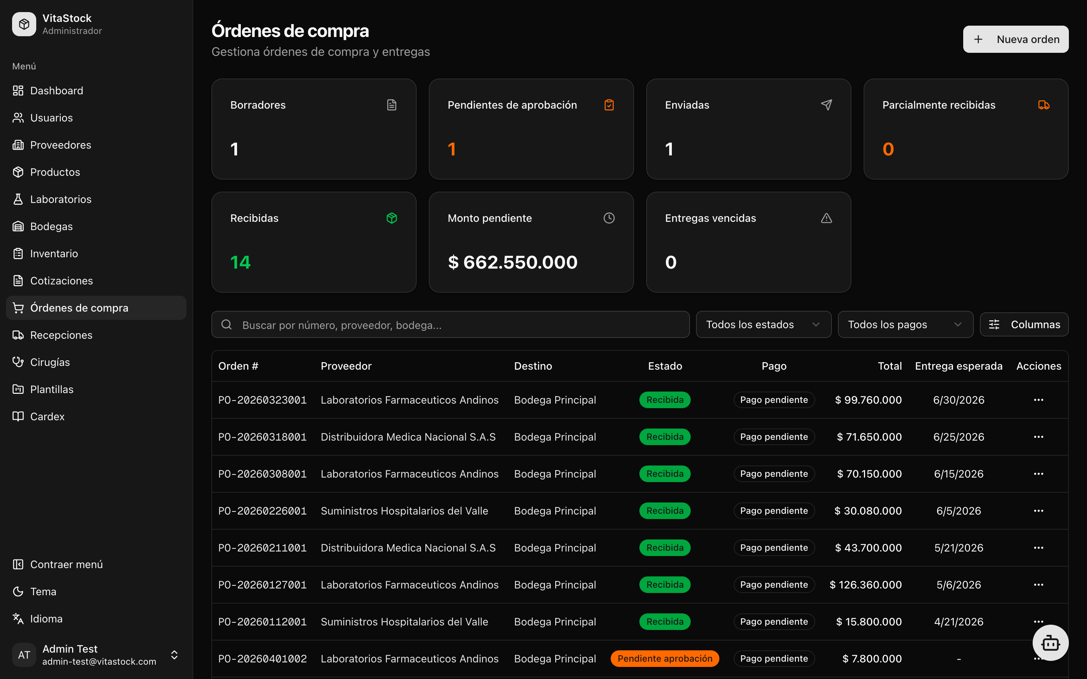Click the AT user avatar
The width and height of the screenshot is (1087, 679).
click(24, 655)
